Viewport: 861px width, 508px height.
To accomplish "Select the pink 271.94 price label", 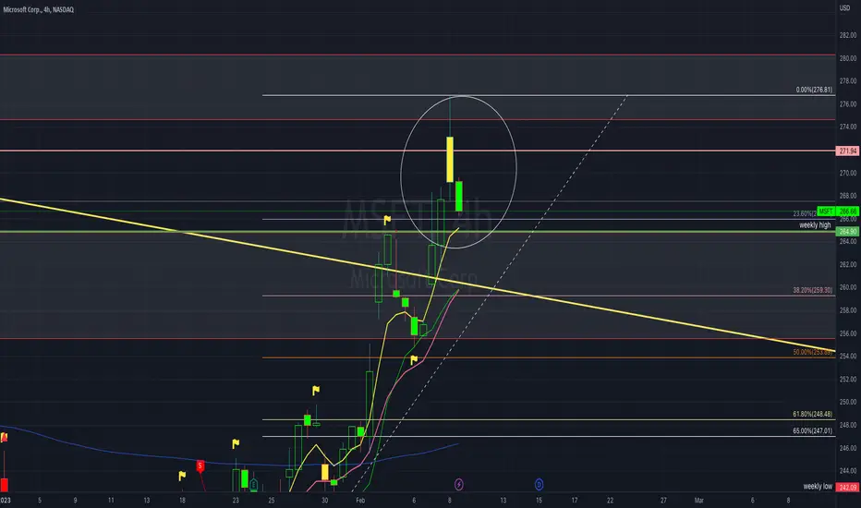I will point(847,151).
